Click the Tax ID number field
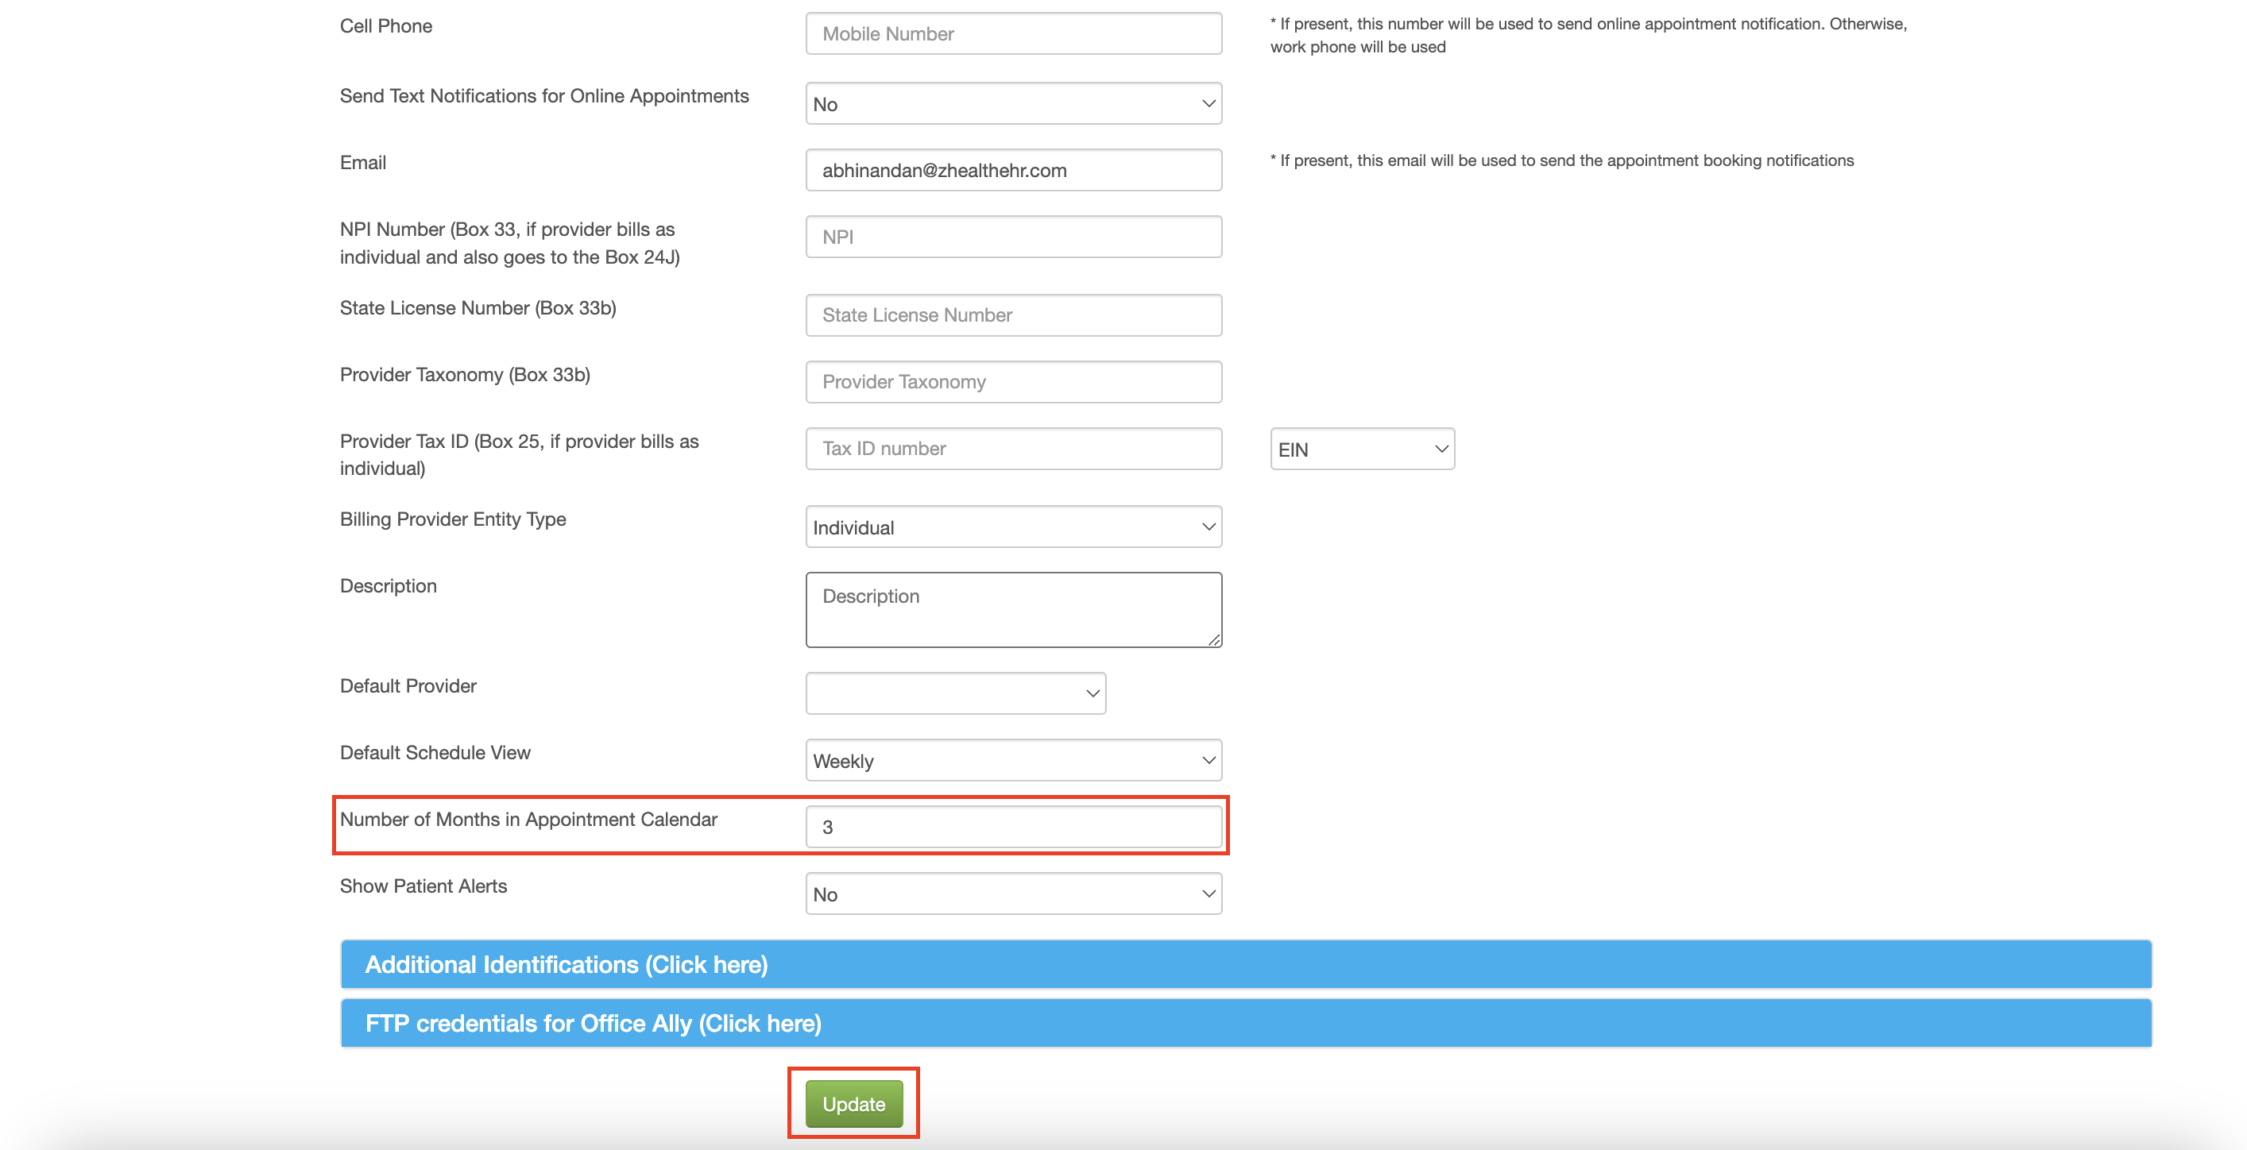Screen dimensions: 2247x1150 [x=1014, y=449]
